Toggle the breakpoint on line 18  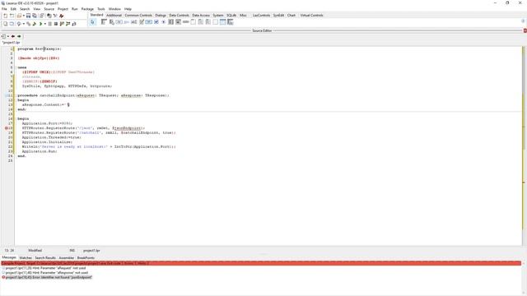pos(6,128)
